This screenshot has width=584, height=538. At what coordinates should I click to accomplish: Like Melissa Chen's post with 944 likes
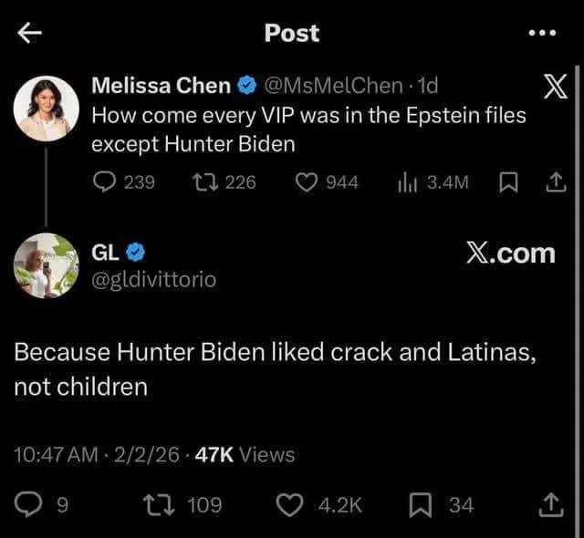(307, 182)
